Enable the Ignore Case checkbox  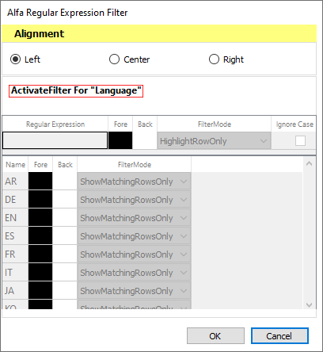(x=300, y=140)
